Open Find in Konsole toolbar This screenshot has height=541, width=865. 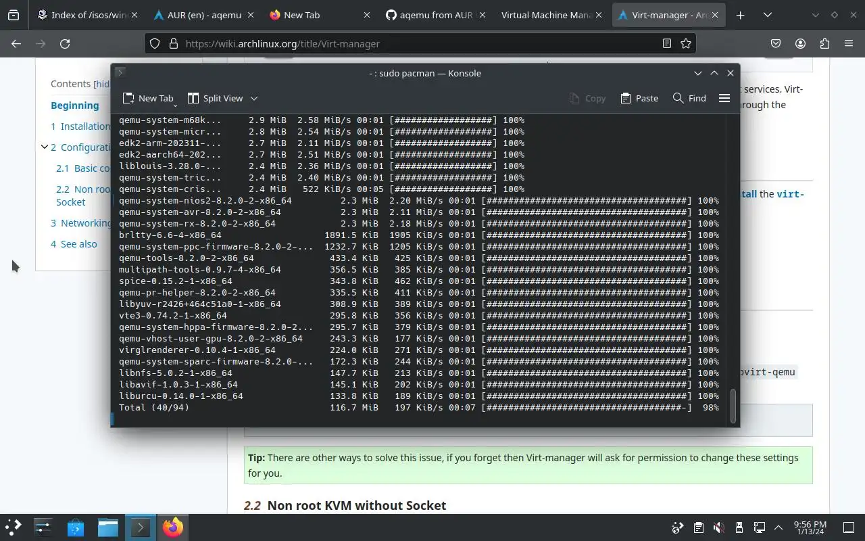click(689, 98)
